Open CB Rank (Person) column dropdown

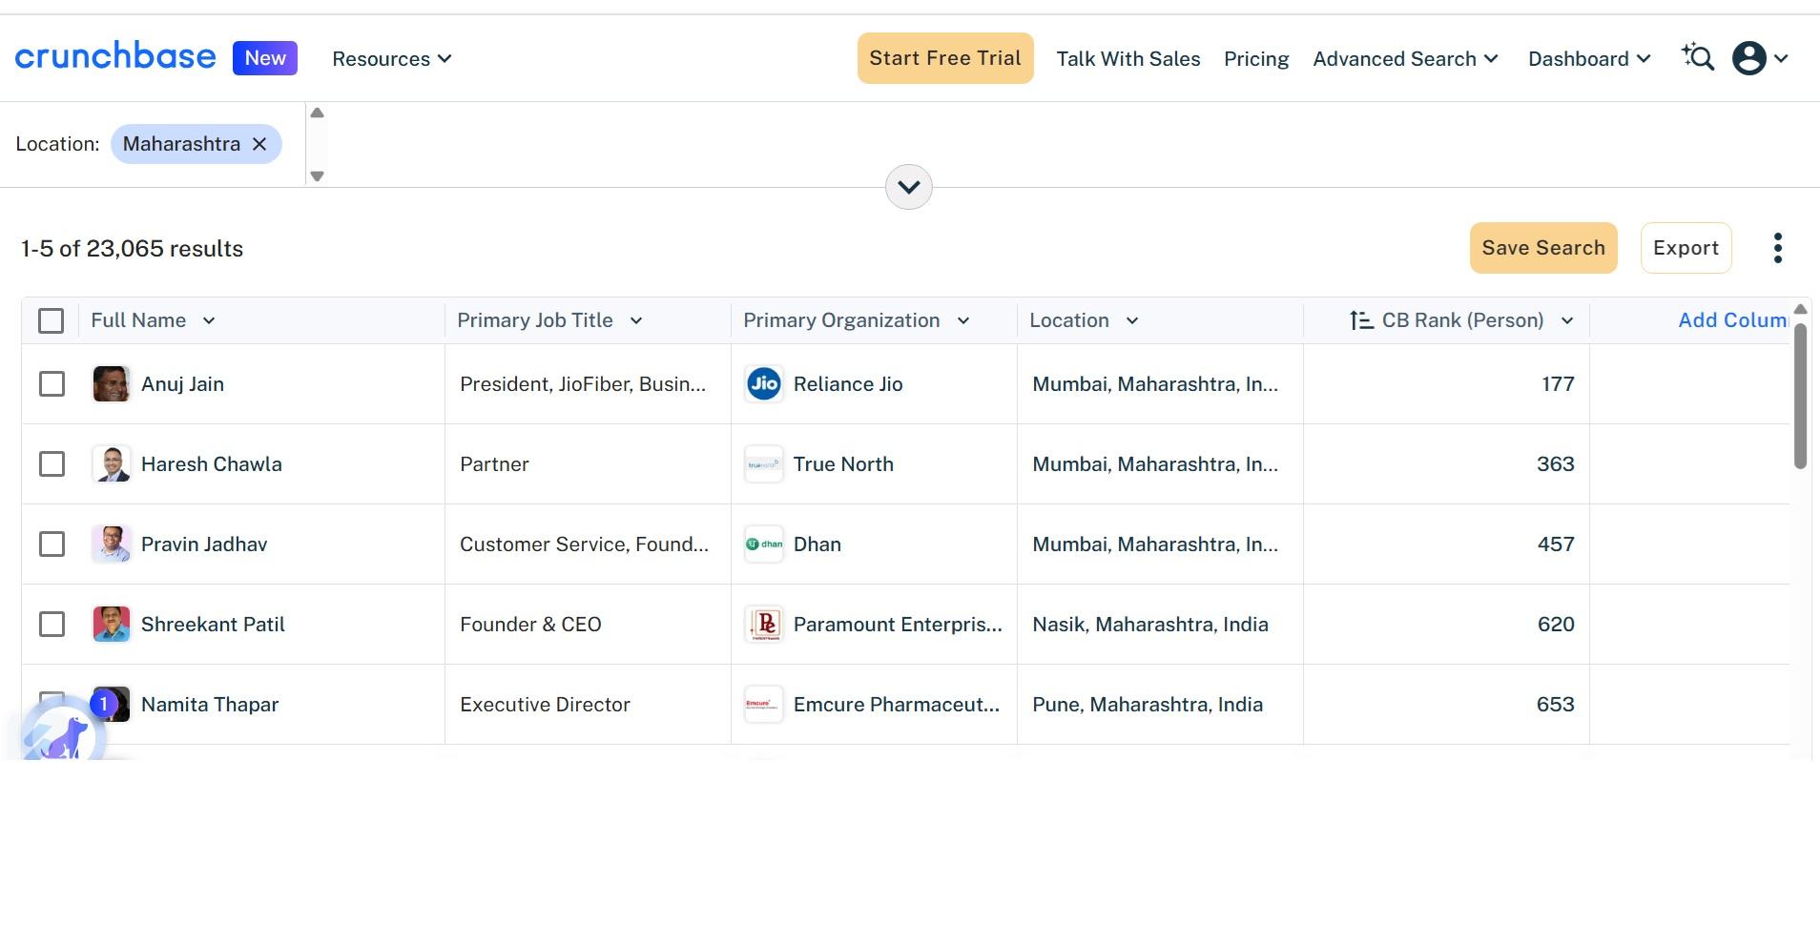click(x=1567, y=320)
